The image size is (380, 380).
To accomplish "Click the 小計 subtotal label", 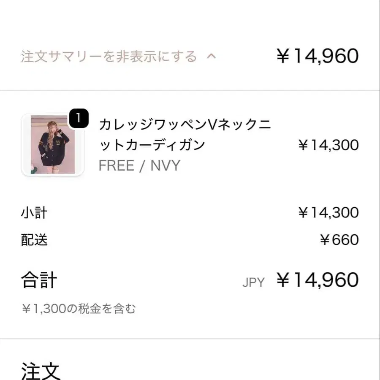I will point(34,213).
